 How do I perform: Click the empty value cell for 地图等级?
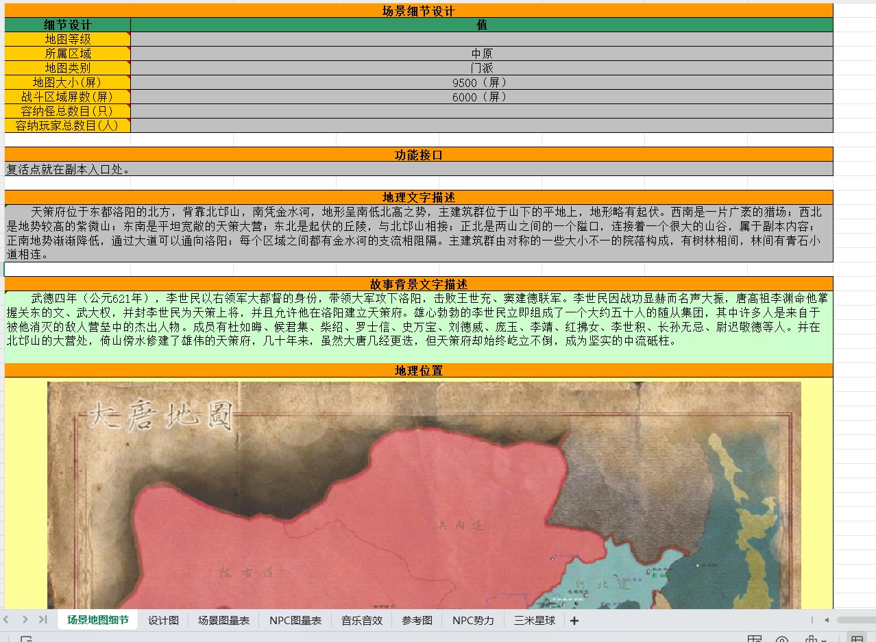tap(482, 39)
